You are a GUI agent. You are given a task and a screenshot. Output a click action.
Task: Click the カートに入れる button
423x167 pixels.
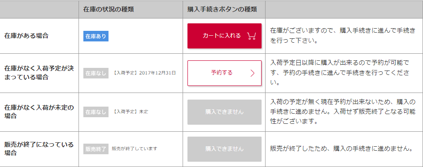(x=225, y=36)
